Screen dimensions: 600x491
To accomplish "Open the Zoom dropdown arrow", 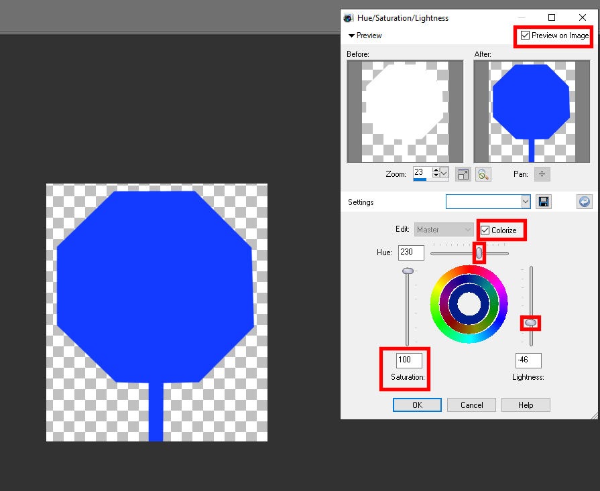I will click(444, 173).
